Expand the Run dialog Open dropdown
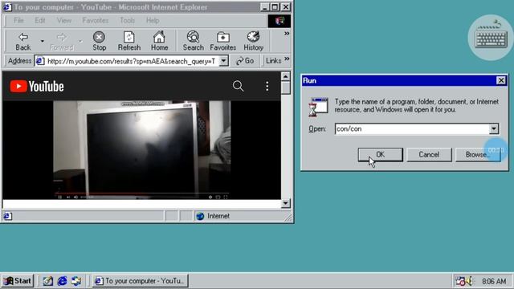The width and height of the screenshot is (514, 289). (x=494, y=128)
